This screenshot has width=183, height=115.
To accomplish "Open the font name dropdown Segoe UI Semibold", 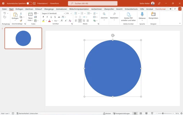I will tap(53, 13).
